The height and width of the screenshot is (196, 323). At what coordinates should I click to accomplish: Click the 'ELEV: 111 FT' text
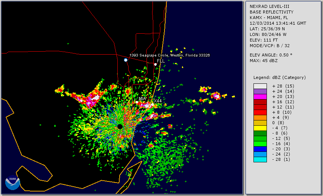point(264,40)
